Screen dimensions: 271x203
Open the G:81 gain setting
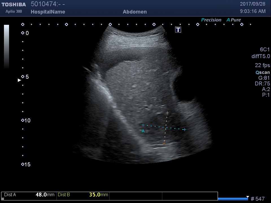[264, 78]
